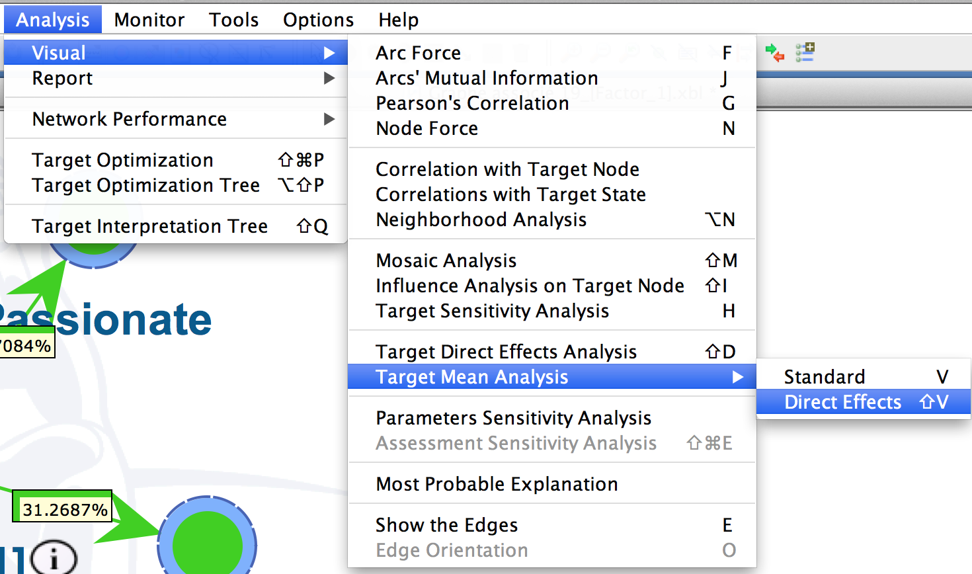Screen dimensions: 972x574
Task: Open the Tools menu
Action: [x=234, y=20]
